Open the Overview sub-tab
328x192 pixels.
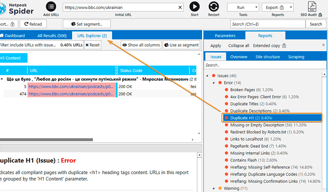pos(239,56)
